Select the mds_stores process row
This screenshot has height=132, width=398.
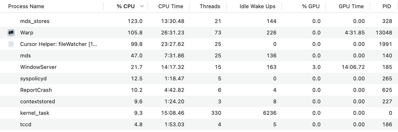tap(199, 21)
